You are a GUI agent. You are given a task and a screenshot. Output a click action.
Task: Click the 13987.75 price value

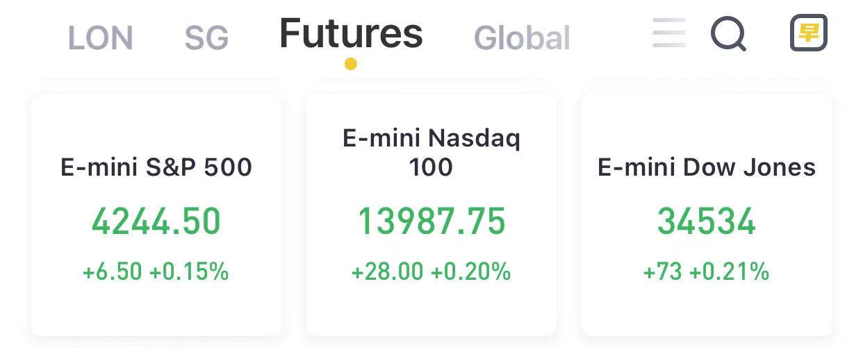tap(431, 221)
